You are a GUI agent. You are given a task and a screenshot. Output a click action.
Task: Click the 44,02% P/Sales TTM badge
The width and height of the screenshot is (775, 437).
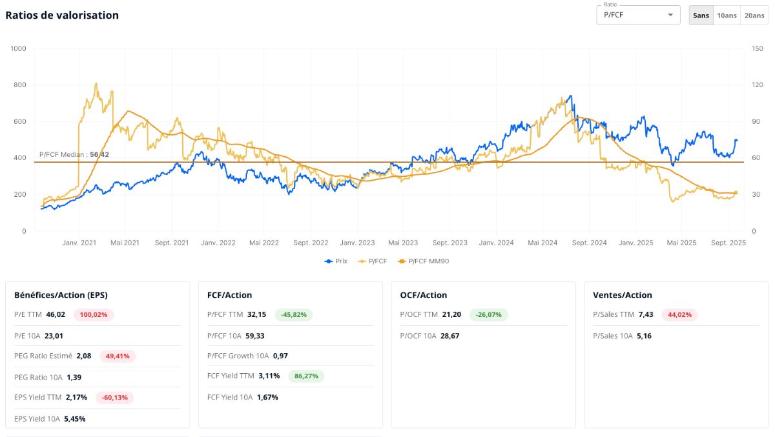(679, 315)
